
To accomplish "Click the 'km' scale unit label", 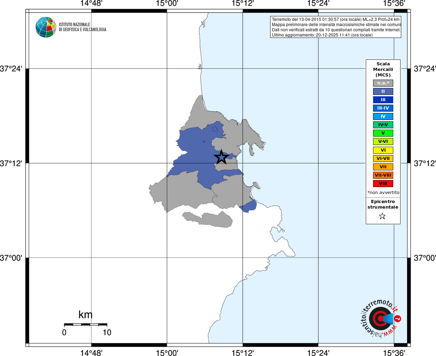I will click(86, 315).
